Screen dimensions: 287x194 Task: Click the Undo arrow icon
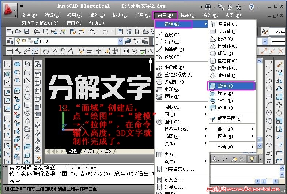pyautogui.click(x=92, y=31)
